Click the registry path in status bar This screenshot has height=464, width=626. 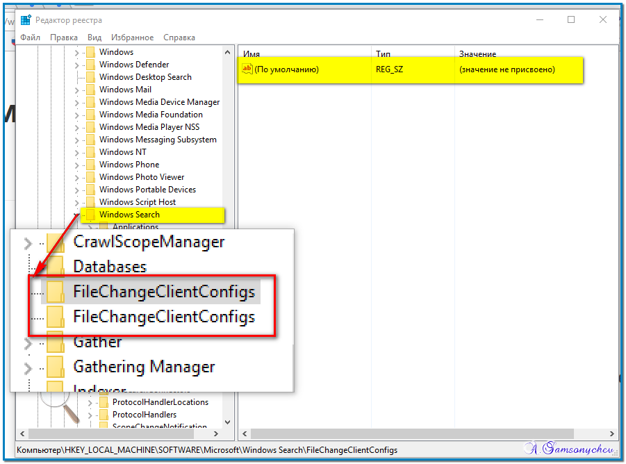point(207,450)
